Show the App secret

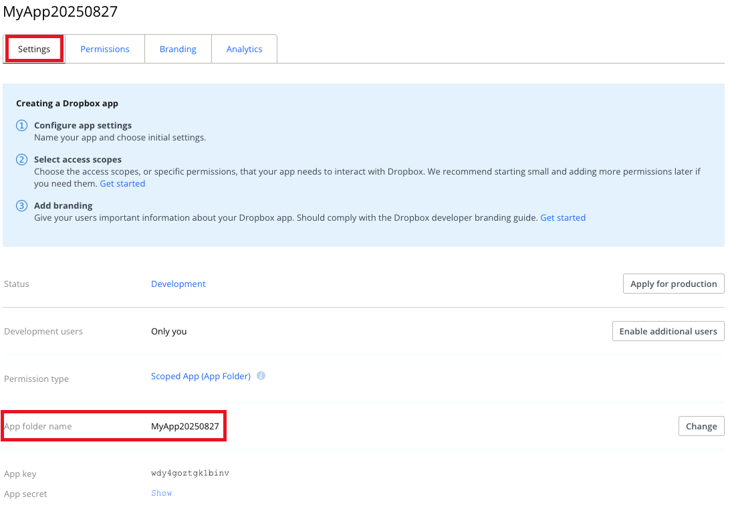point(162,493)
